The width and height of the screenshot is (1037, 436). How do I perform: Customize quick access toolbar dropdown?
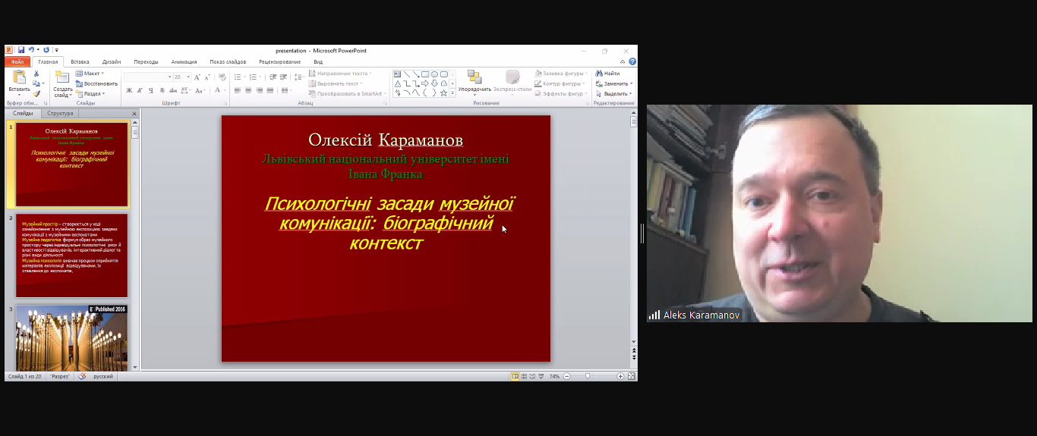(56, 50)
